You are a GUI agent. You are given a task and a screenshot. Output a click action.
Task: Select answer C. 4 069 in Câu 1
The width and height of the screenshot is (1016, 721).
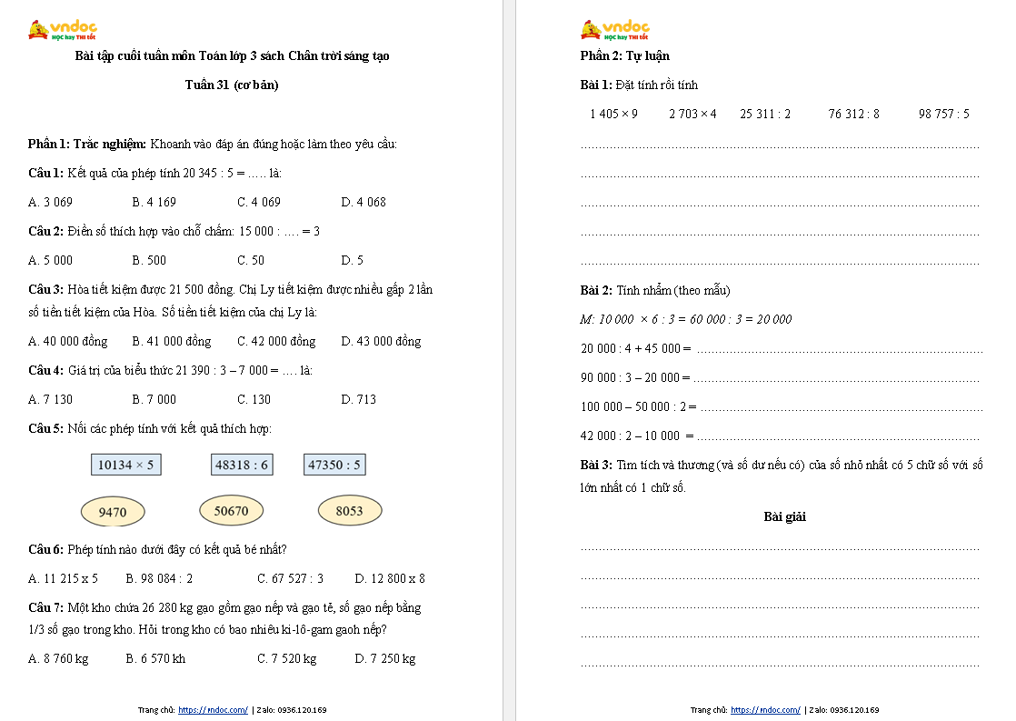click(x=259, y=202)
